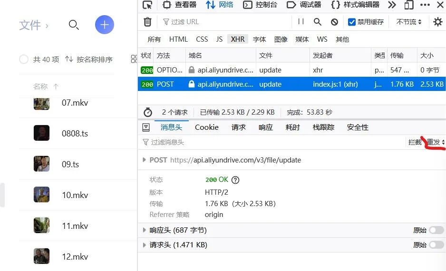Open the 重发 resend dropdown
This screenshot has width=446, height=271.
pyautogui.click(x=435, y=142)
